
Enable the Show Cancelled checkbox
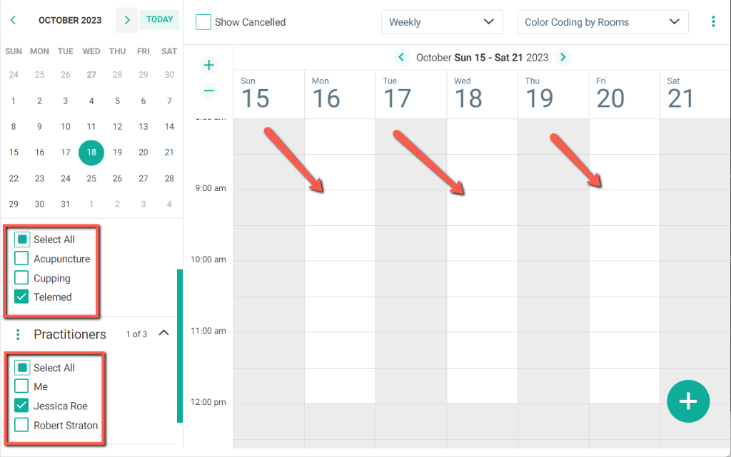coord(203,22)
